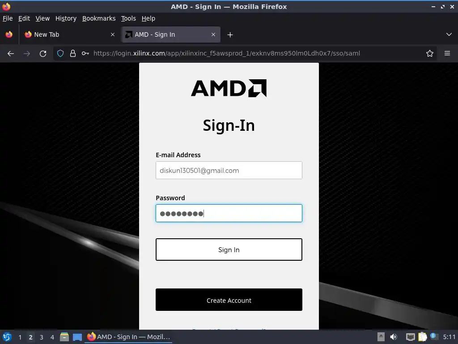
Task: Maximize the Firefox window
Action: (x=443, y=6)
